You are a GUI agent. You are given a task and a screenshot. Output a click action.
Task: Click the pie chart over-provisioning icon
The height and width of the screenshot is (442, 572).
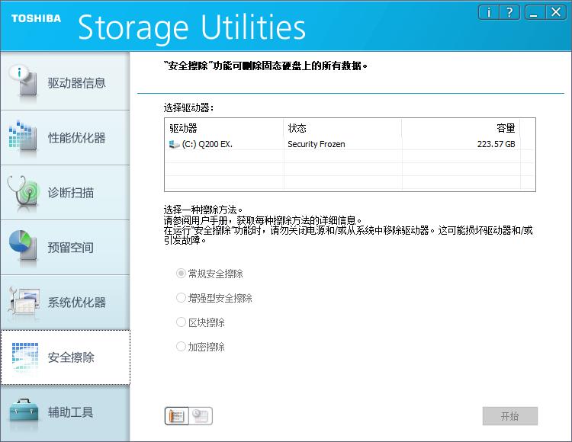(x=23, y=245)
